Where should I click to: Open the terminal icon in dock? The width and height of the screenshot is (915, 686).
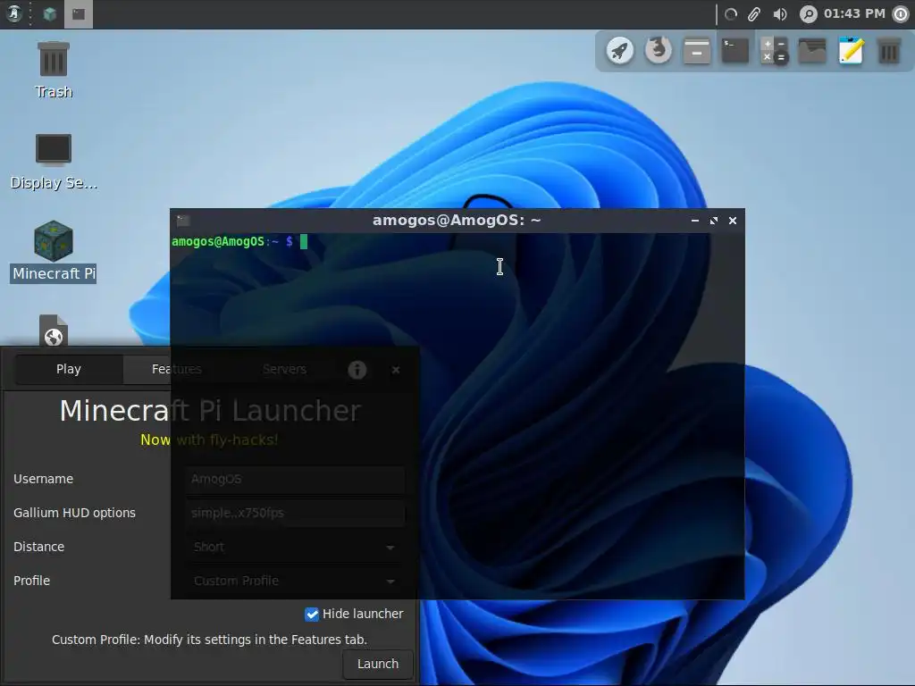click(x=735, y=51)
